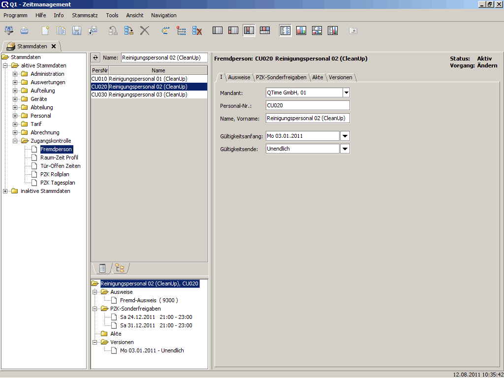Select Raum-Zeit Profil in the tree
The image size is (504, 378).
point(59,157)
